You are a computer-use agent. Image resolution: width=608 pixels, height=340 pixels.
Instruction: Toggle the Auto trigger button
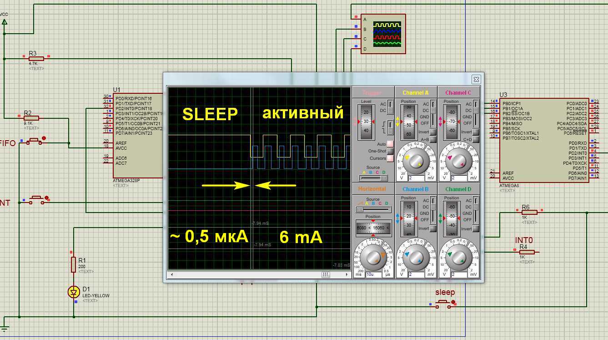point(390,144)
